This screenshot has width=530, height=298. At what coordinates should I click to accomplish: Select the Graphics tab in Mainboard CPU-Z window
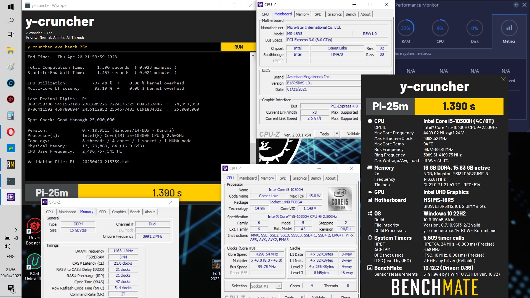click(335, 14)
